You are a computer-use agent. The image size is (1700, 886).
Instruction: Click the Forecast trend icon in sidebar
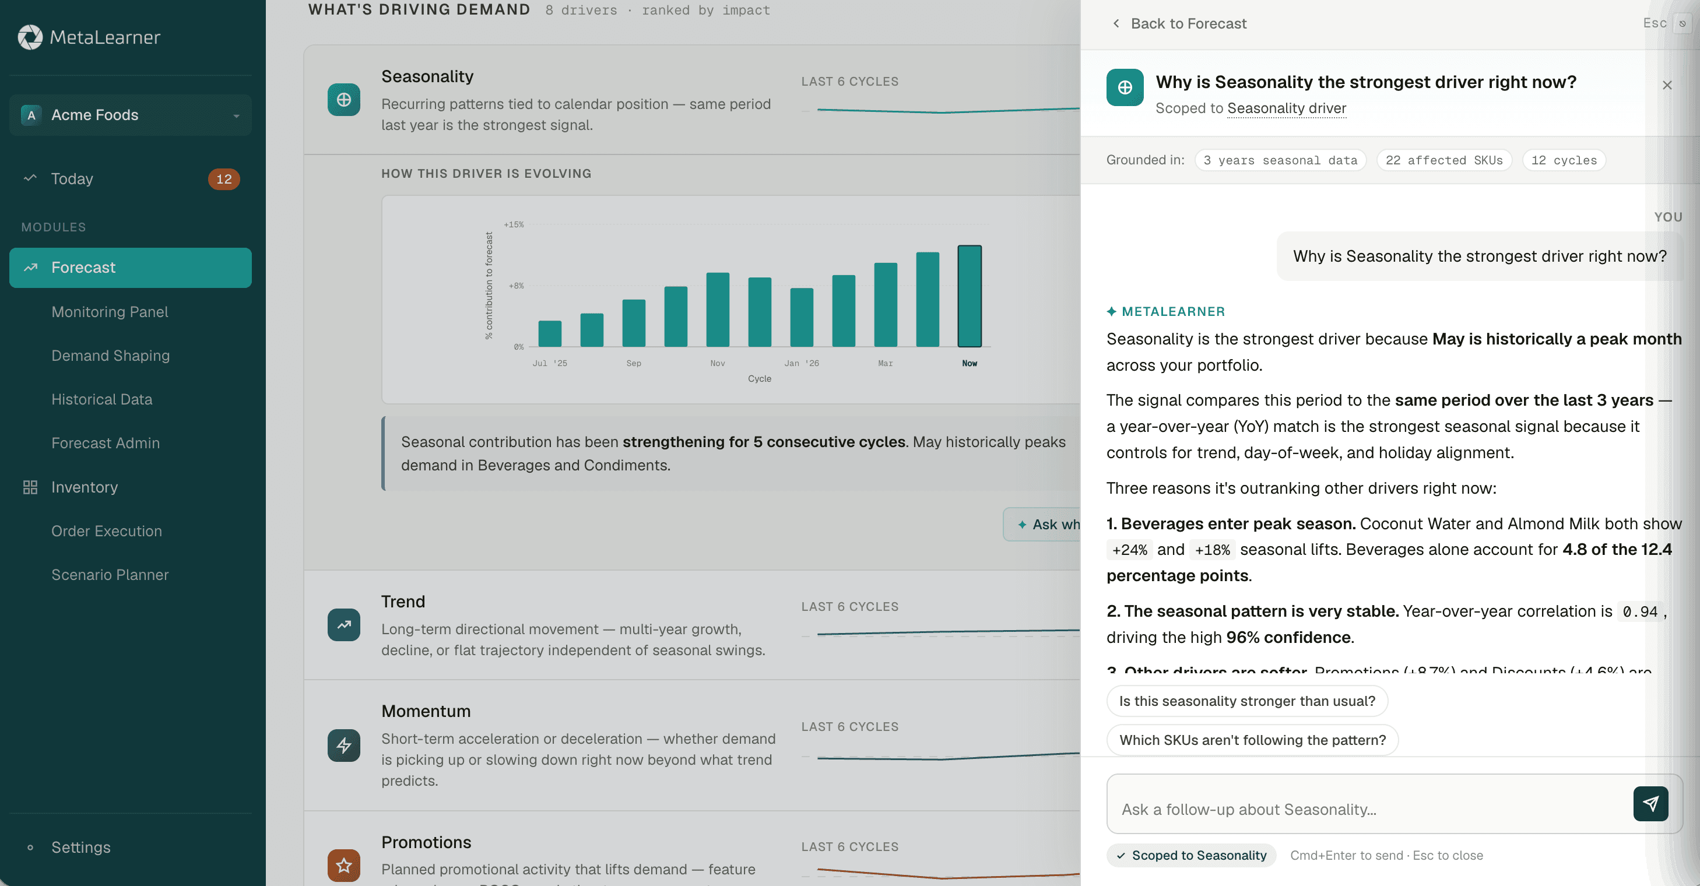pyautogui.click(x=30, y=267)
